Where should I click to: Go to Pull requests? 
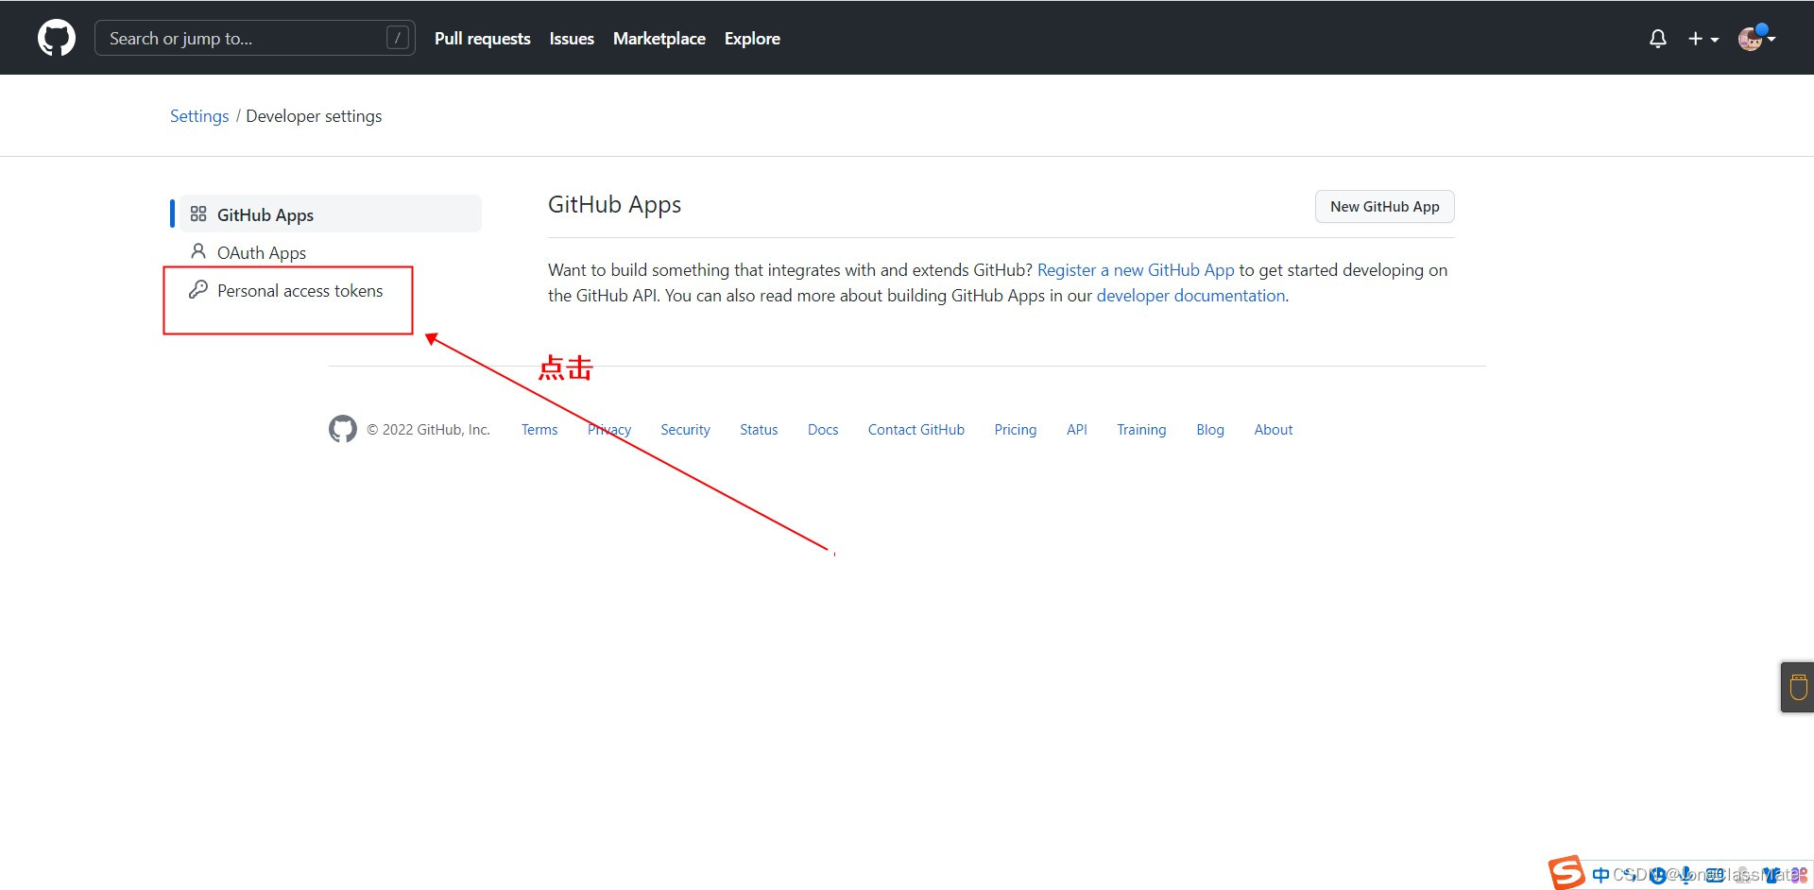[483, 39]
